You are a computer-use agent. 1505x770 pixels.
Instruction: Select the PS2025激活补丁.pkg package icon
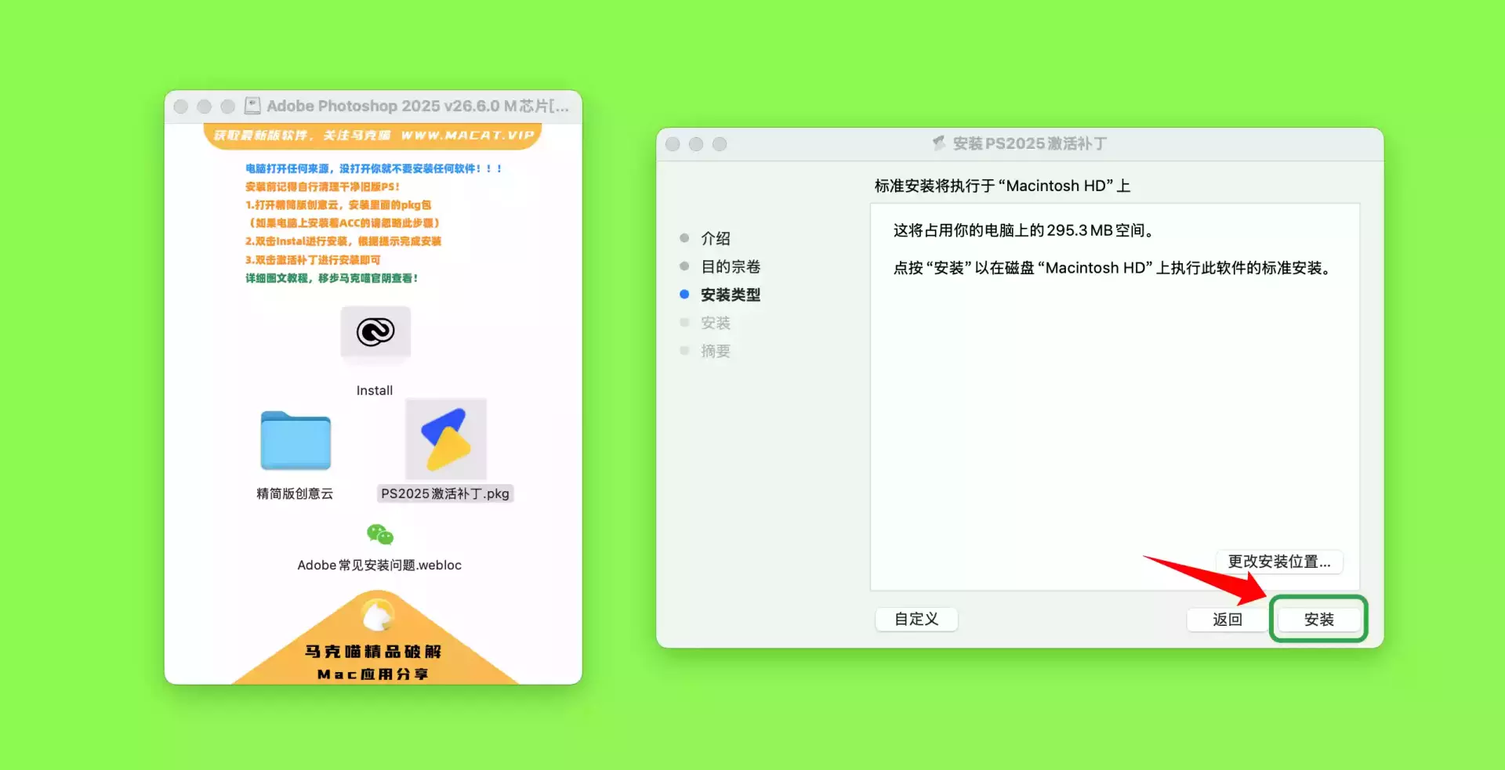tap(445, 439)
